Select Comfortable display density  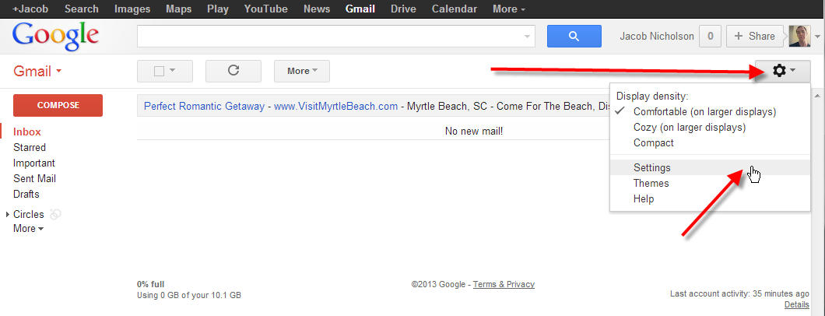tap(704, 111)
